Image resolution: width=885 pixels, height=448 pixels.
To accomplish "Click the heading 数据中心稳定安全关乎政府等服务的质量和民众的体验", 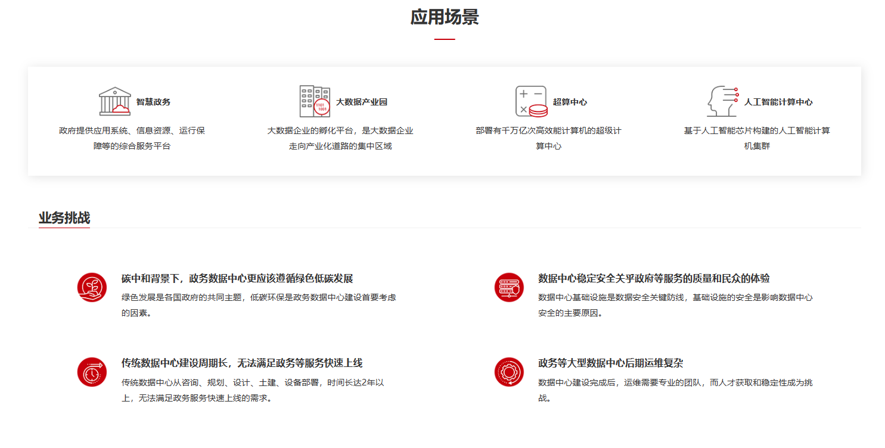I will pos(654,278).
